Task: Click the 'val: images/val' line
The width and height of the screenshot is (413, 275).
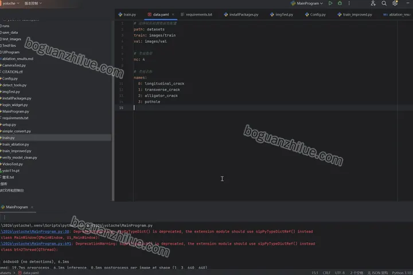Action: coord(150,41)
